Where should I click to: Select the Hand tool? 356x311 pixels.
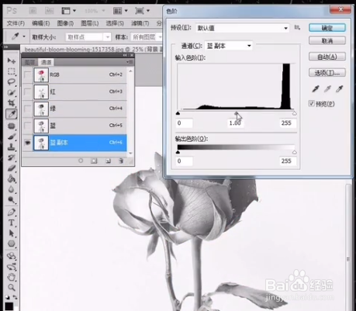tap(12, 277)
